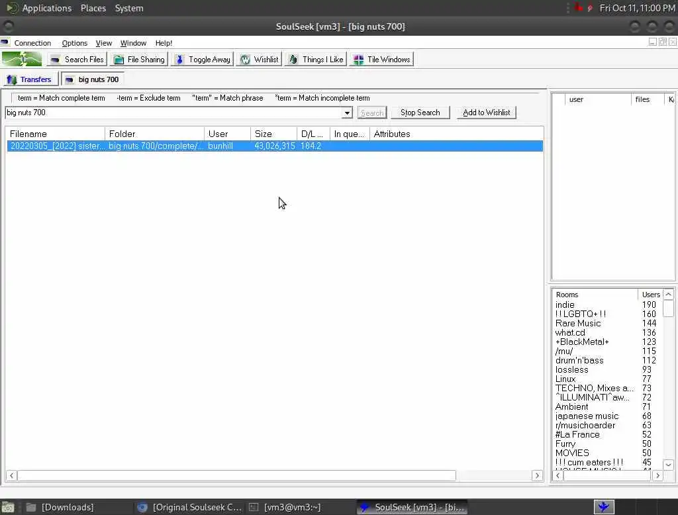Click the Add to Wishlist button
The image size is (678, 515).
coord(487,113)
